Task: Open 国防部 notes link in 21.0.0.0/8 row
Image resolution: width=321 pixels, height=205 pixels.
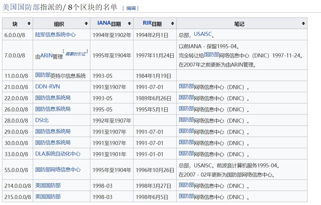Action: click(x=186, y=86)
